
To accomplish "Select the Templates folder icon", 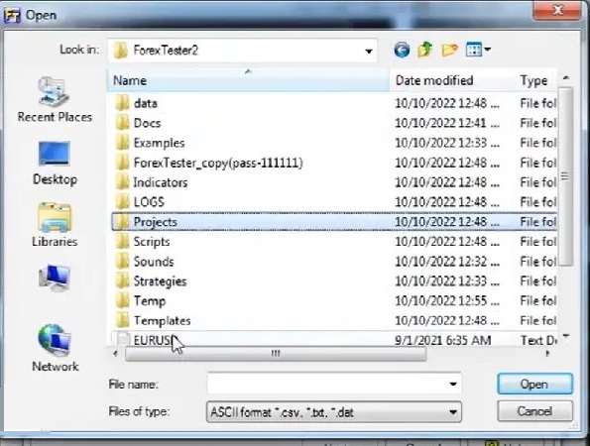I will tap(122, 320).
